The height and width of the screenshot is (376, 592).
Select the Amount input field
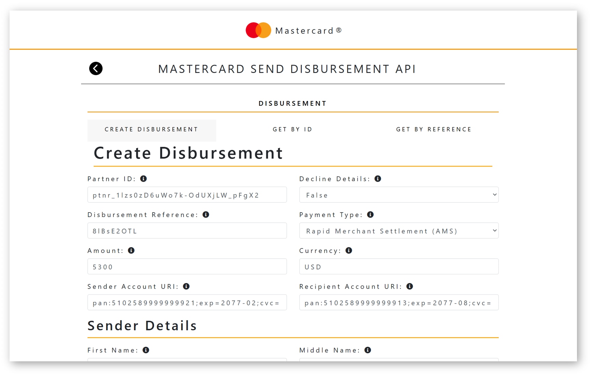187,266
